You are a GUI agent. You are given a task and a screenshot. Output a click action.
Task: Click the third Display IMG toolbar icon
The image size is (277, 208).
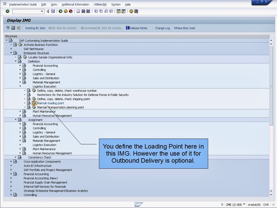click(x=19, y=28)
